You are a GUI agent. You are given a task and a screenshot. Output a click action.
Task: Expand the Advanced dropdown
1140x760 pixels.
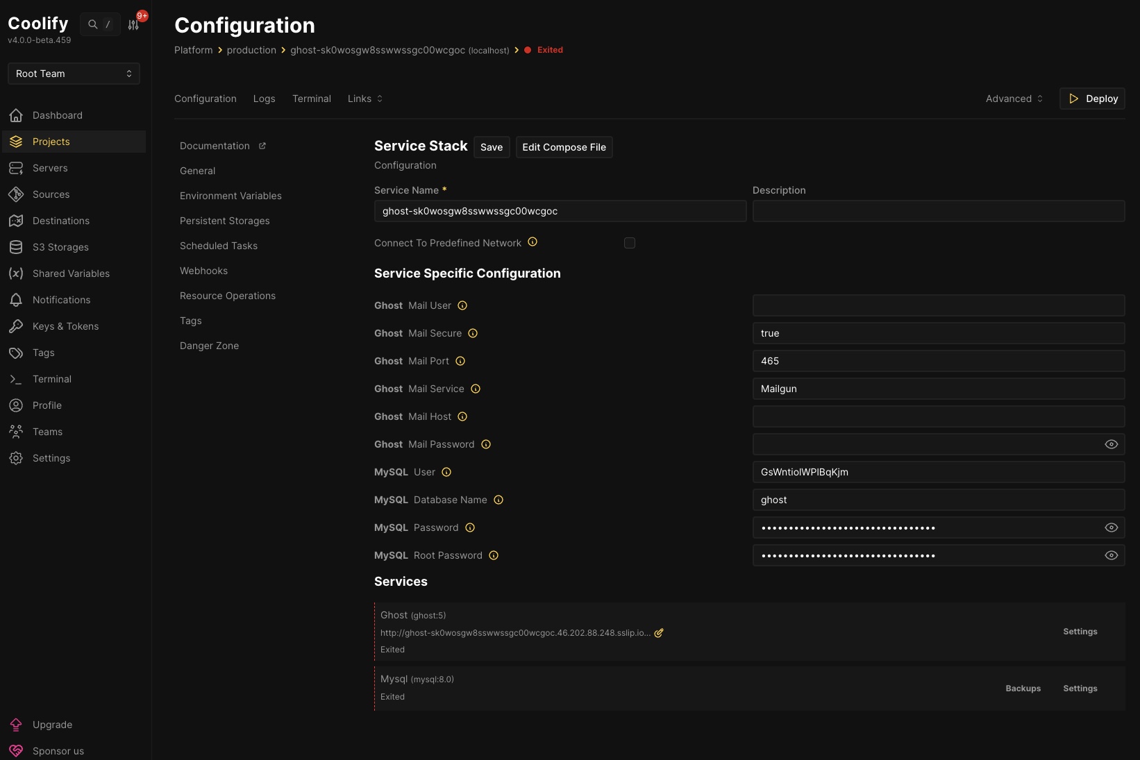(x=1014, y=99)
